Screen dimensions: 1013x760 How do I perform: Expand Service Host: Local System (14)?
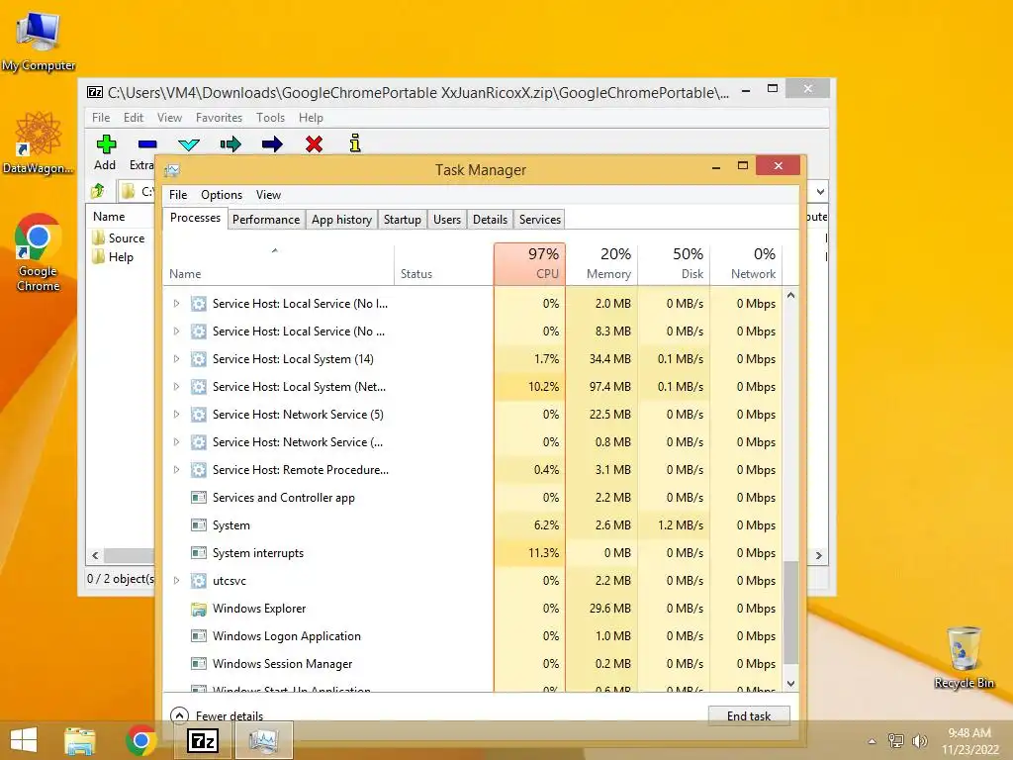click(x=176, y=359)
